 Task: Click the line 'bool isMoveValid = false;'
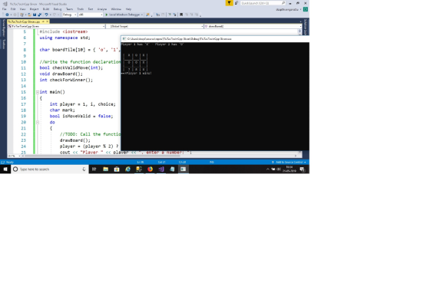tap(81, 116)
